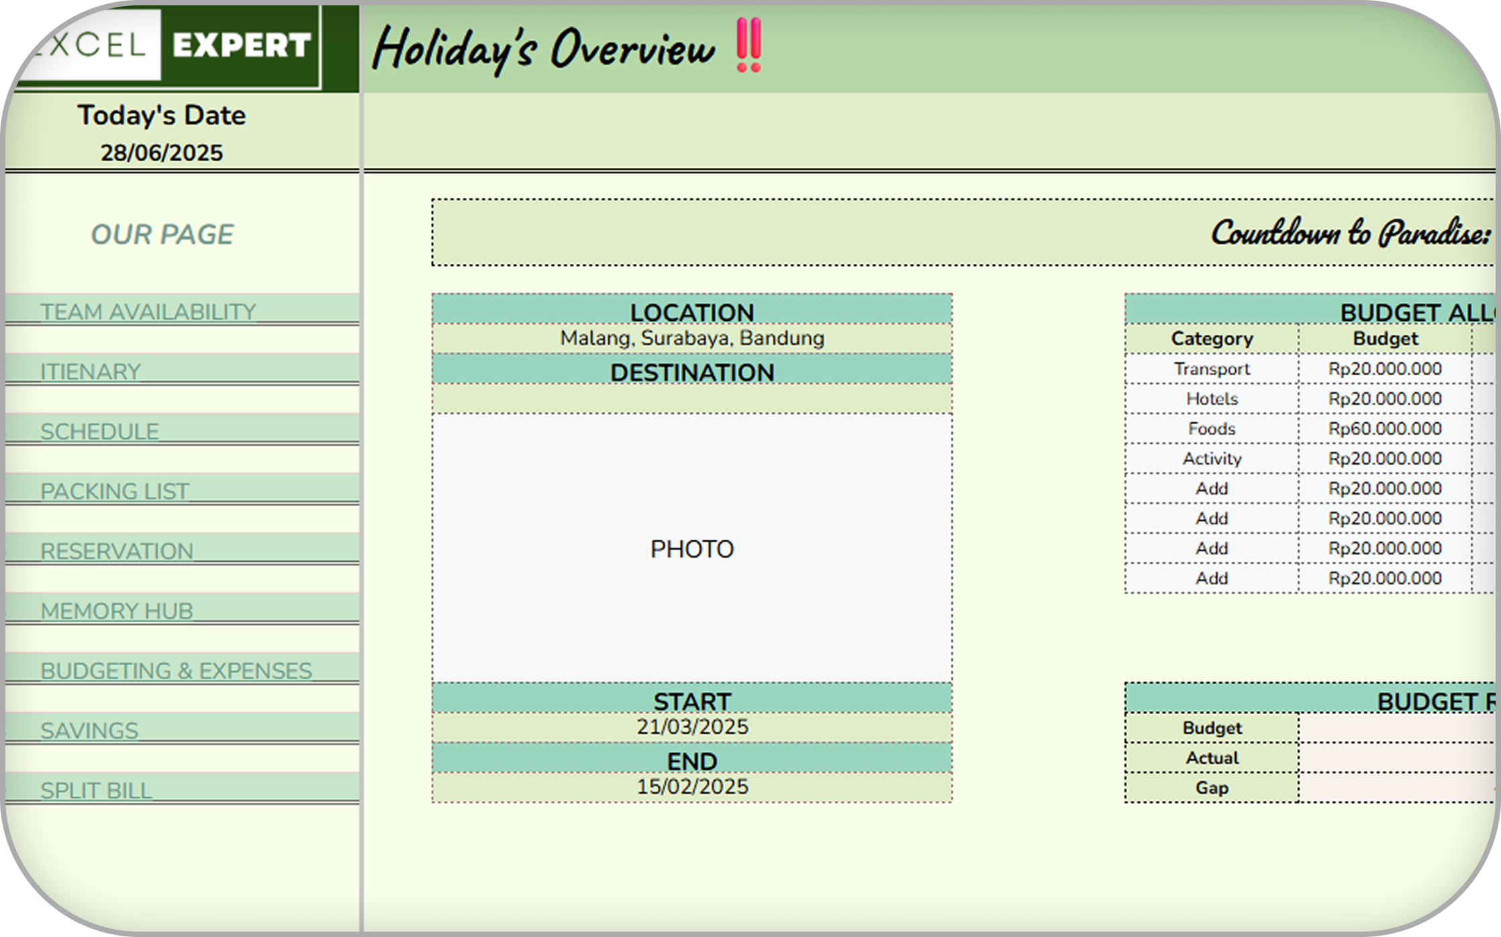Click the red double exclamation icon
This screenshot has width=1501, height=937.
[x=748, y=46]
